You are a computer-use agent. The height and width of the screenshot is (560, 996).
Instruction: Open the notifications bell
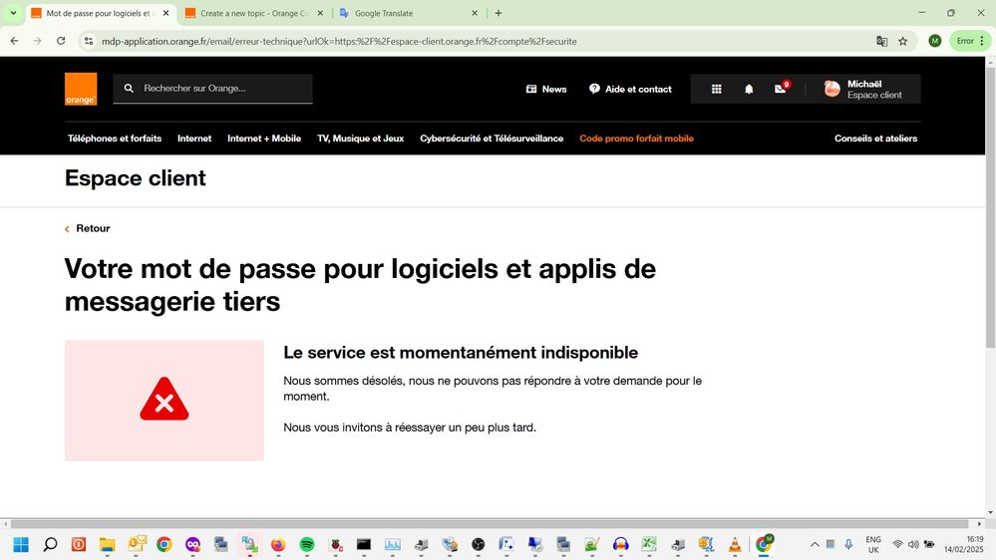pyautogui.click(x=749, y=89)
